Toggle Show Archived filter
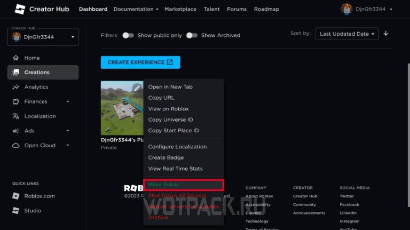The width and height of the screenshot is (410, 230). (x=192, y=35)
